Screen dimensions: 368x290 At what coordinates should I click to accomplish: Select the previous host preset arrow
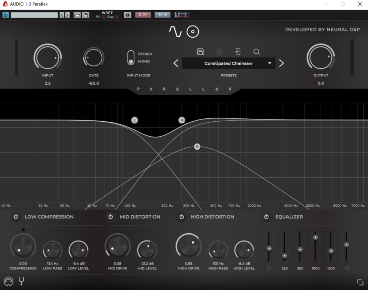pyautogui.click(x=62, y=15)
